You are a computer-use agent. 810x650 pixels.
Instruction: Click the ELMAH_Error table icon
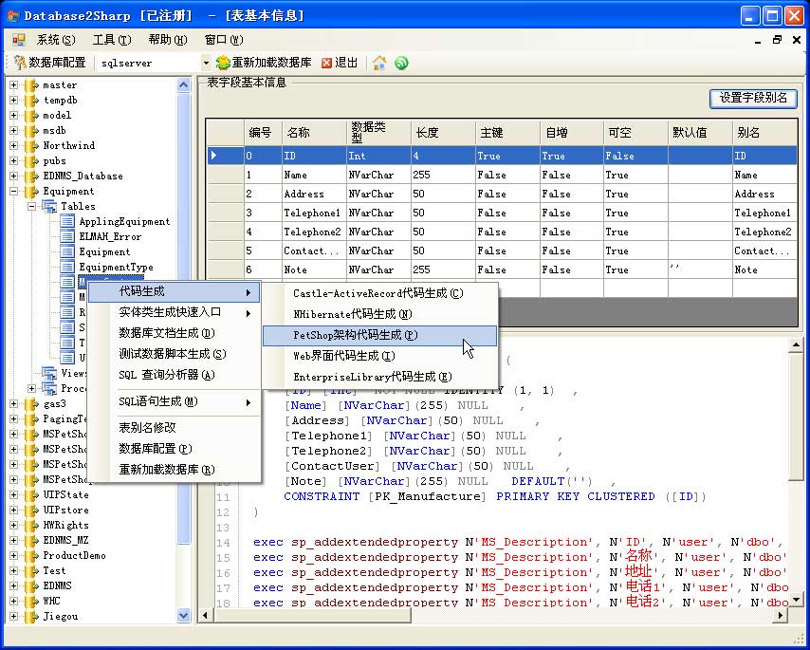pos(67,236)
